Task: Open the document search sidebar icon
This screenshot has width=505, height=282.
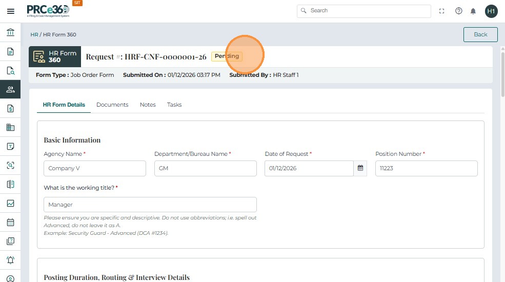Action: click(x=10, y=71)
